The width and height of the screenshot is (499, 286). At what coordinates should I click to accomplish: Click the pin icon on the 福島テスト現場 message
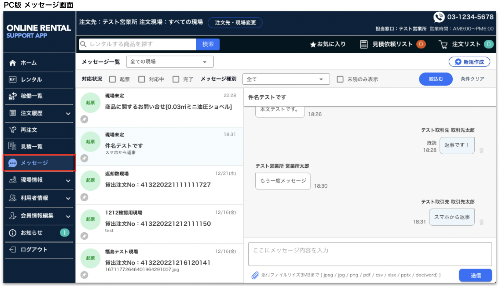(84, 275)
